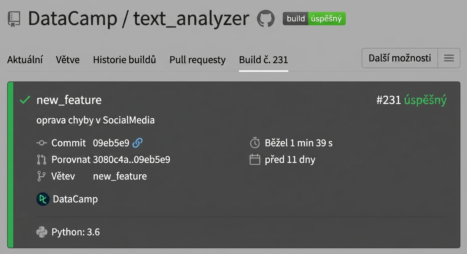Click the compare branches icon
This screenshot has height=254, width=467.
[41, 160]
